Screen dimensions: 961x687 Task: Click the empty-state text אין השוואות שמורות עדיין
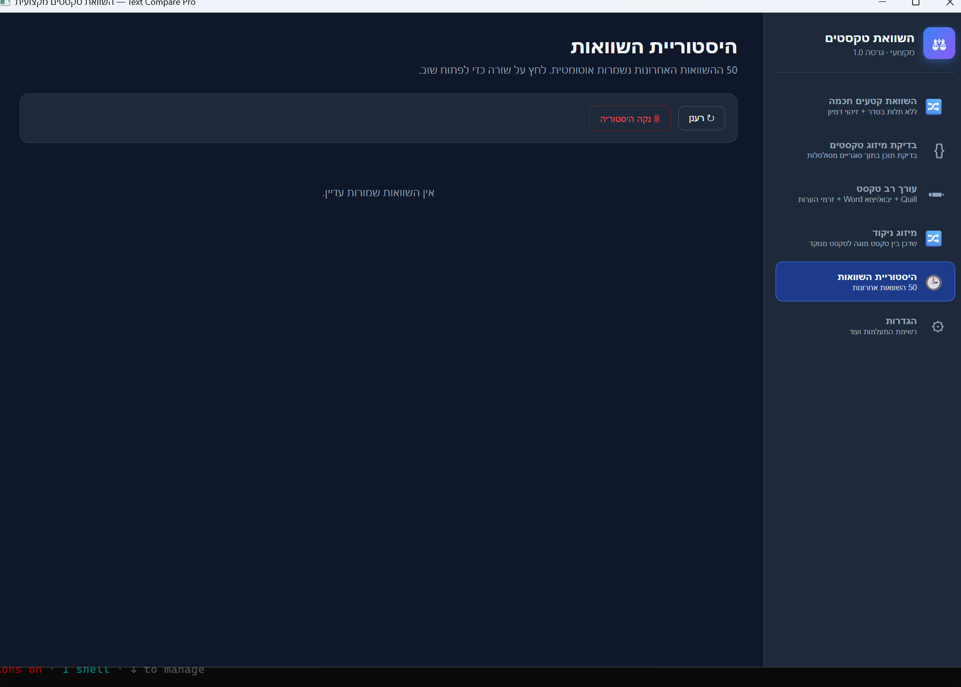coord(379,193)
